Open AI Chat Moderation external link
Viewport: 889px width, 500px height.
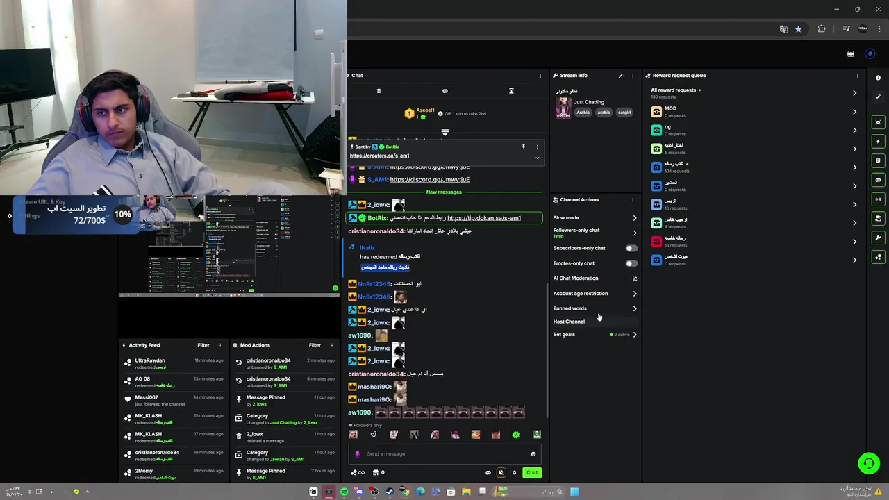634,278
